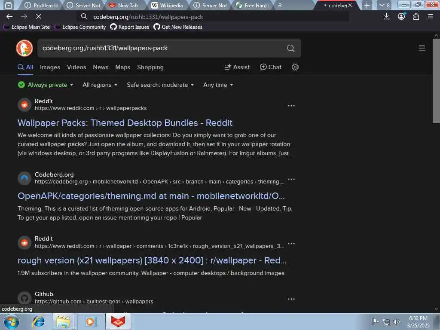The image size is (440, 330).
Task: Open the search settings gear icon
Action: pyautogui.click(x=295, y=67)
